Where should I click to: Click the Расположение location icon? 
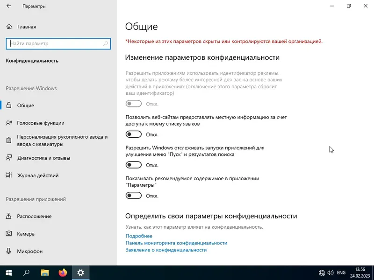(10, 216)
